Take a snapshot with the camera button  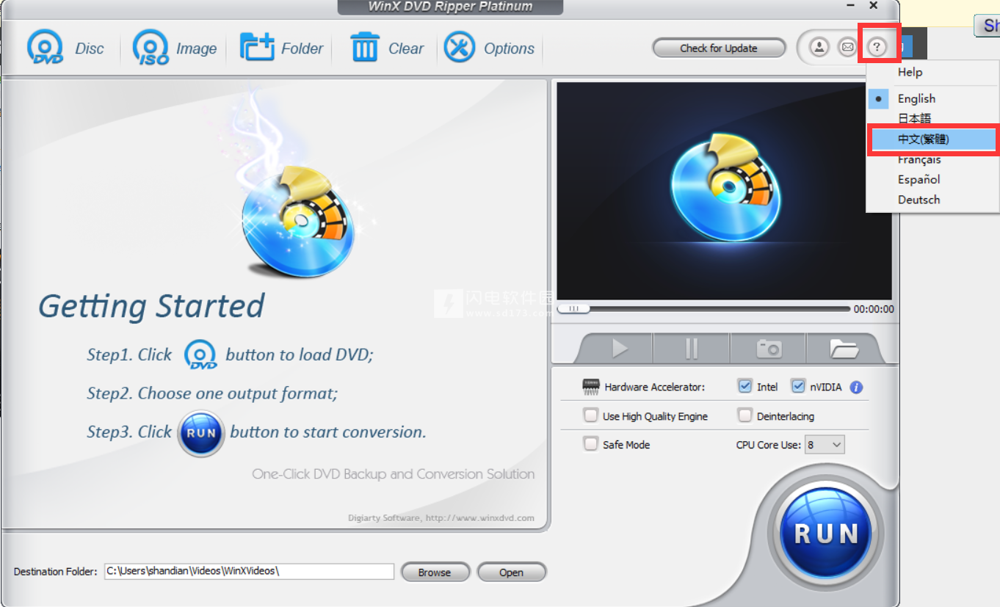click(x=769, y=349)
